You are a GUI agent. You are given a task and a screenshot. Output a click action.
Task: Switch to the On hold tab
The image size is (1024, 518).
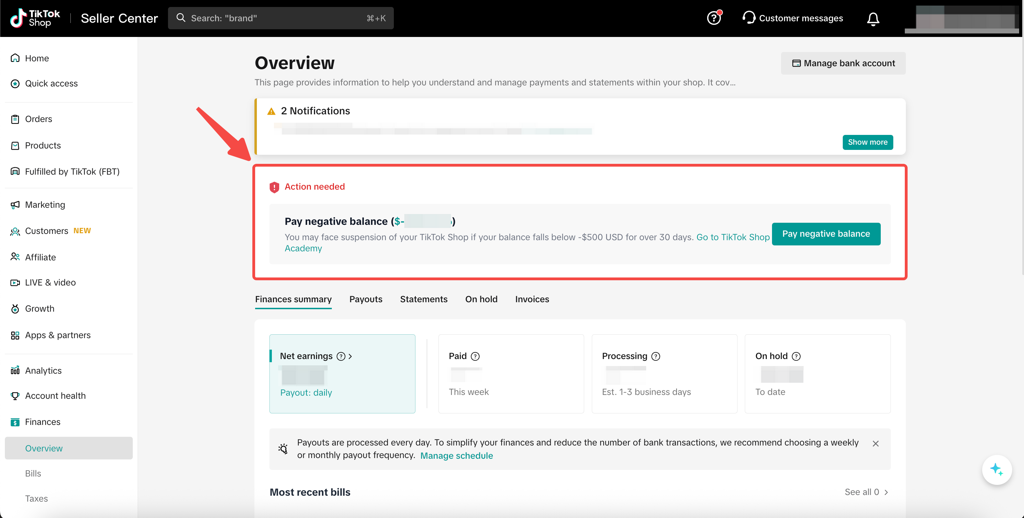click(481, 299)
